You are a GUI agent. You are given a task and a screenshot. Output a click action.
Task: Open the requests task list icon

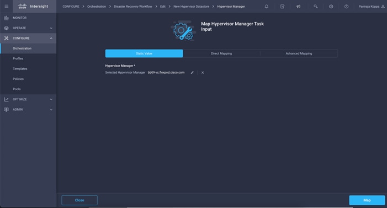pos(282,7)
